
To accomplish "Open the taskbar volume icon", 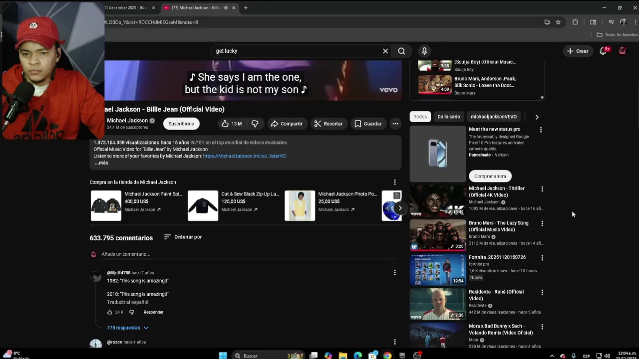I will (607, 356).
